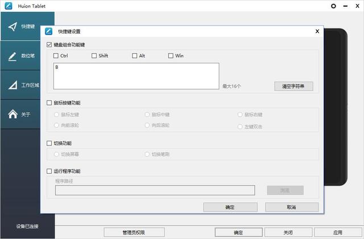Viewport: 364px width, 239px height.
Task: Select the 切换笔刷 radio button
Action: tap(147, 154)
